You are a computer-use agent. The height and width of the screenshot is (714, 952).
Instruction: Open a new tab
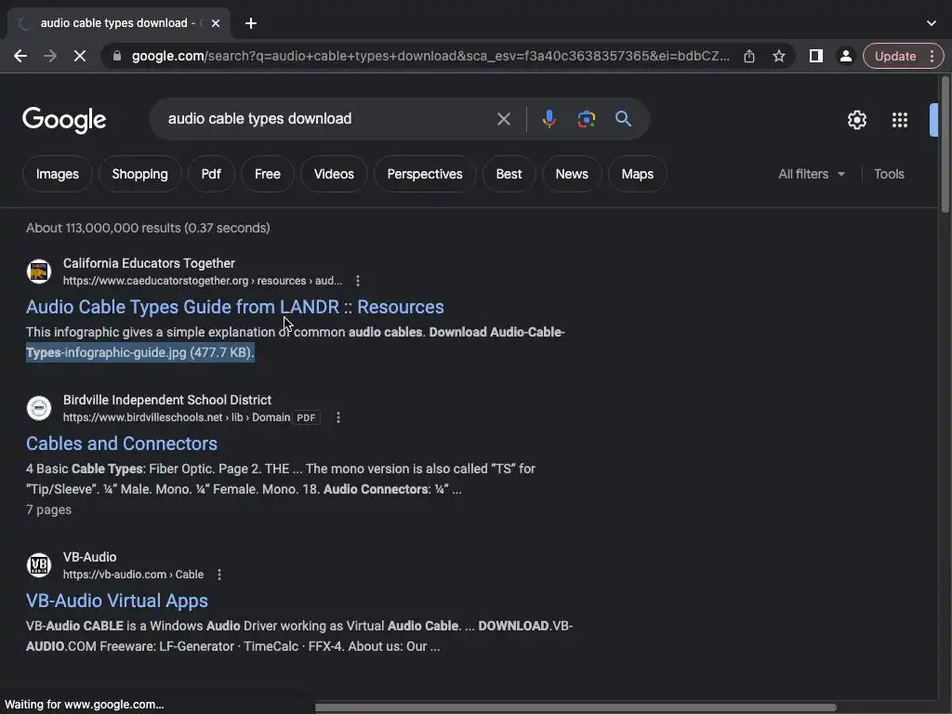251,23
